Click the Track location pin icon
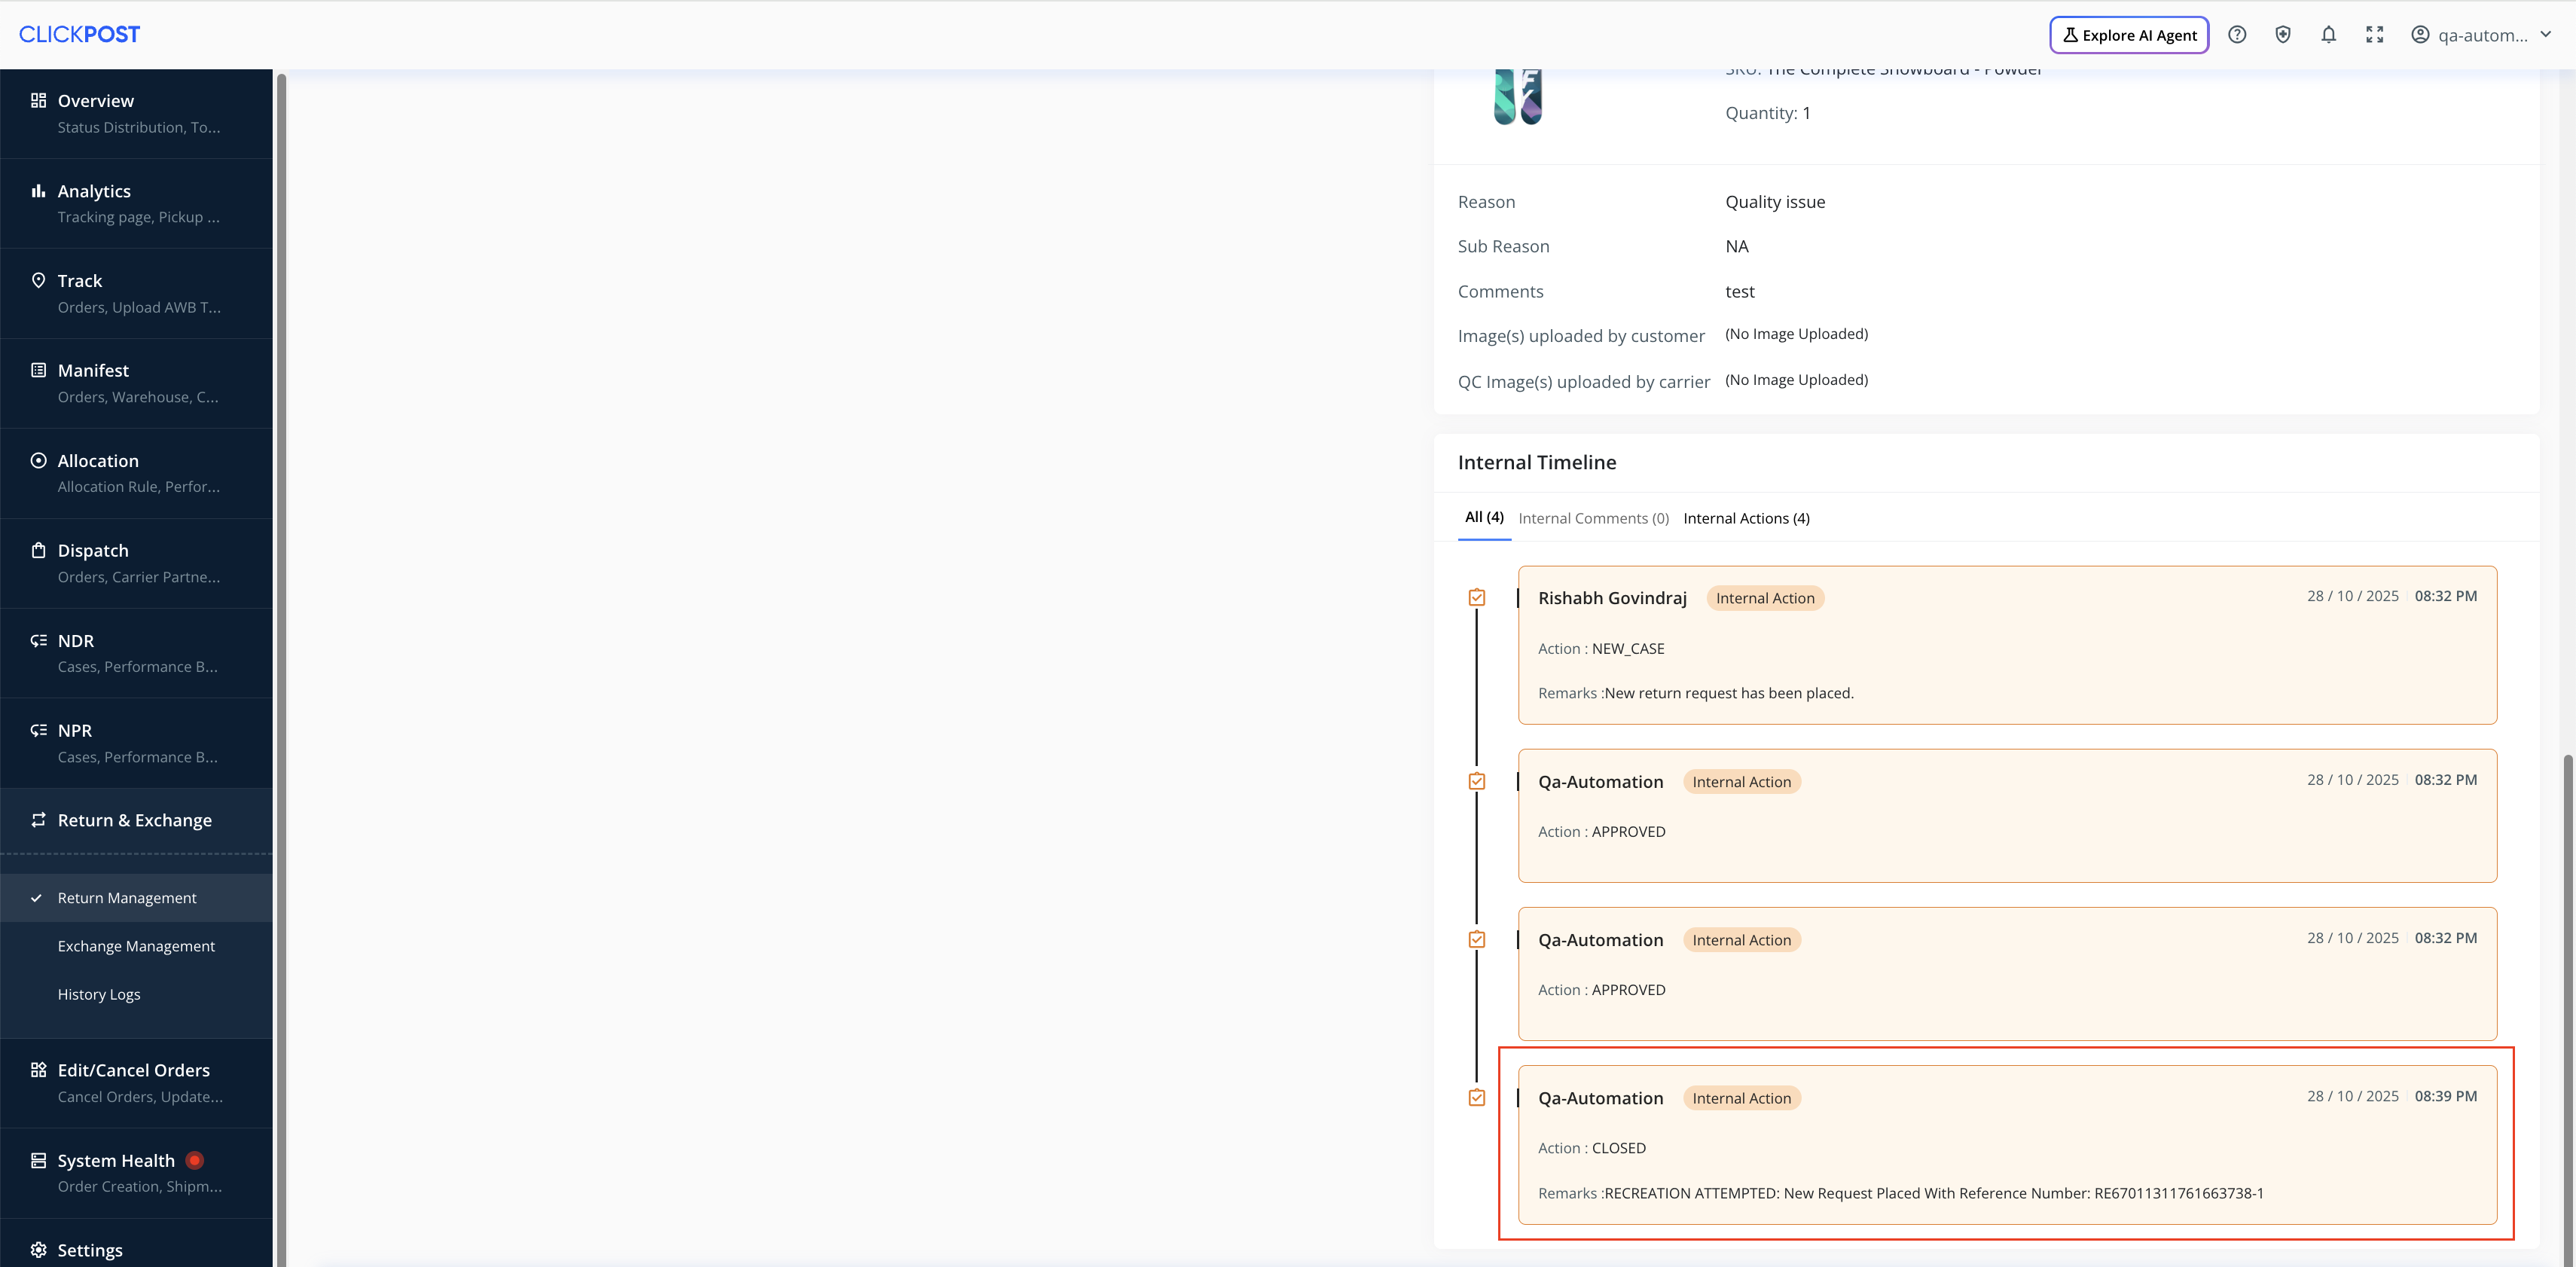 coord(38,281)
